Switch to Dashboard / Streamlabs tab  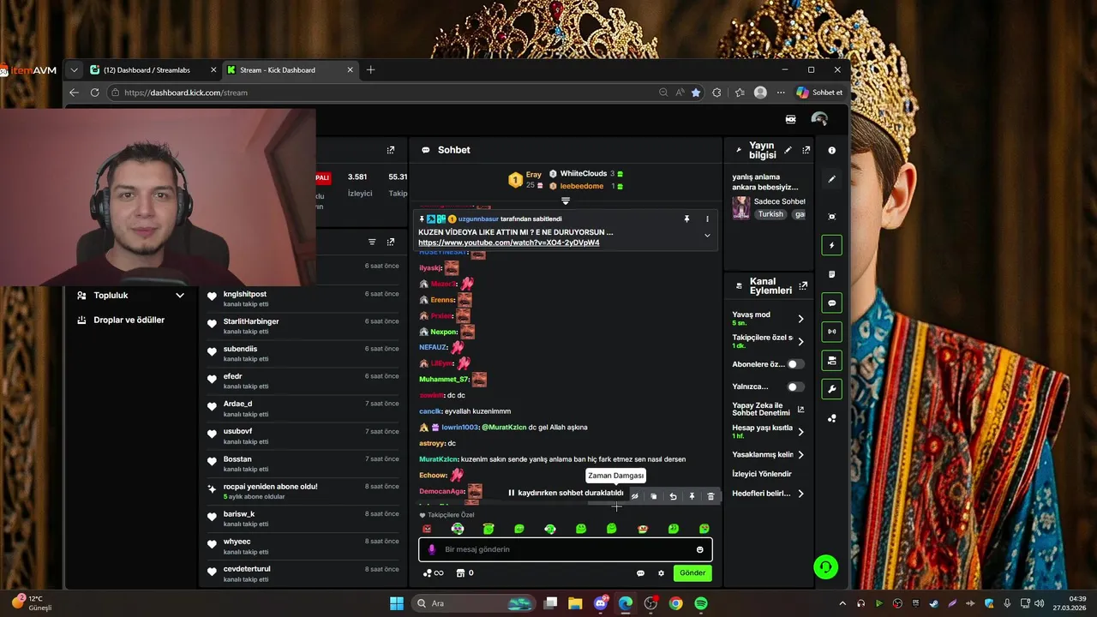[x=152, y=70]
